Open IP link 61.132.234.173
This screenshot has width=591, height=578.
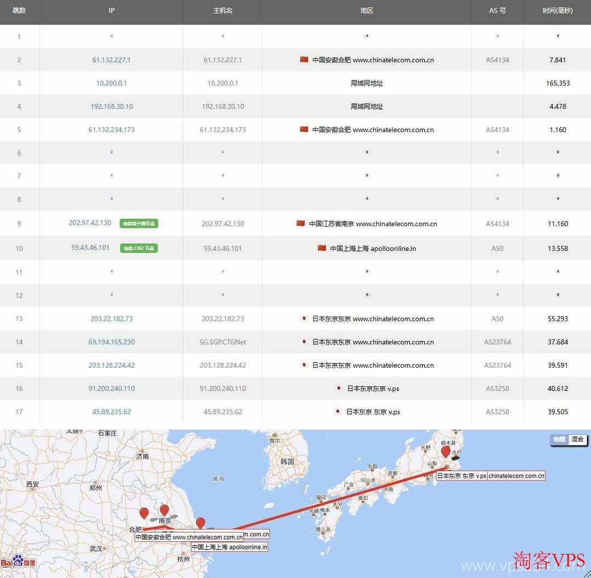(111, 130)
